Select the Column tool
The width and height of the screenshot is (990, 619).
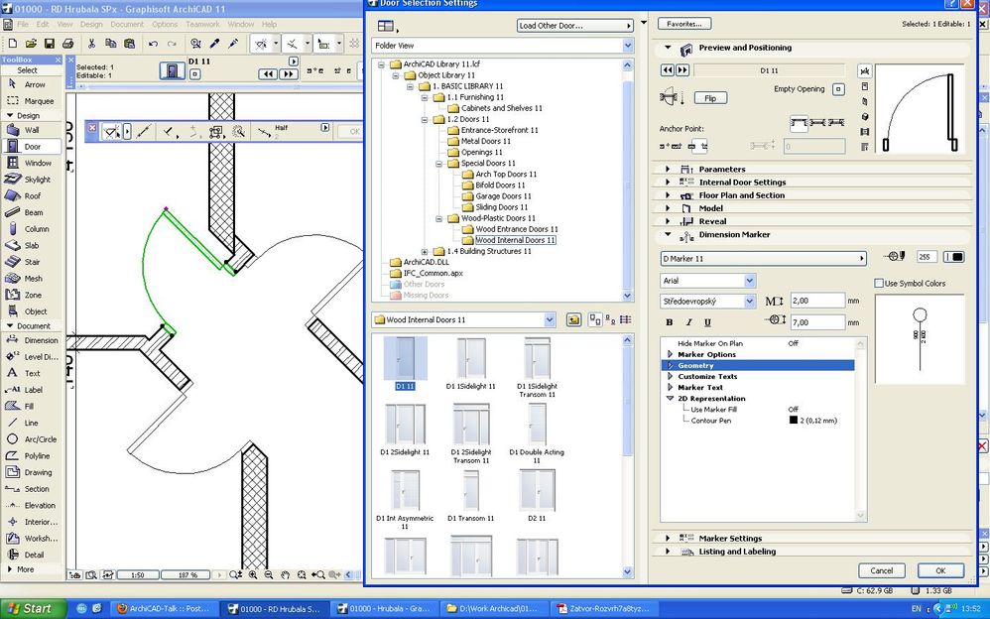31,228
